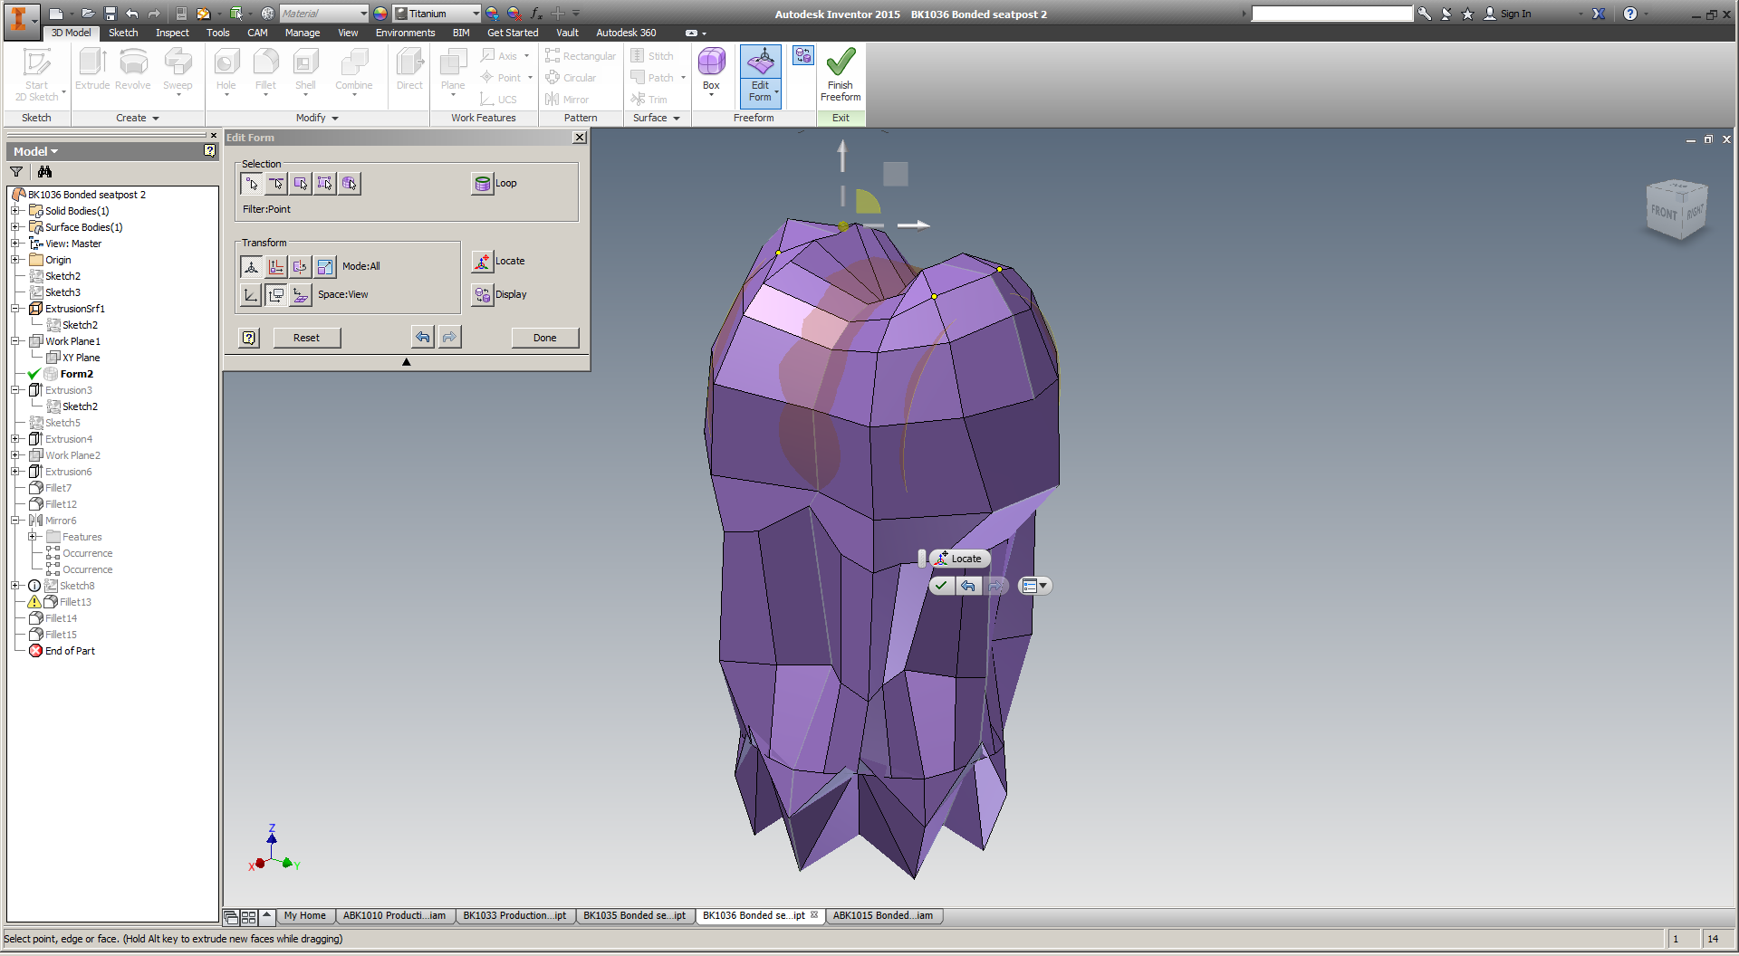1739x956 pixels.
Task: Click the appearance color wheel icon
Action: pyautogui.click(x=380, y=14)
